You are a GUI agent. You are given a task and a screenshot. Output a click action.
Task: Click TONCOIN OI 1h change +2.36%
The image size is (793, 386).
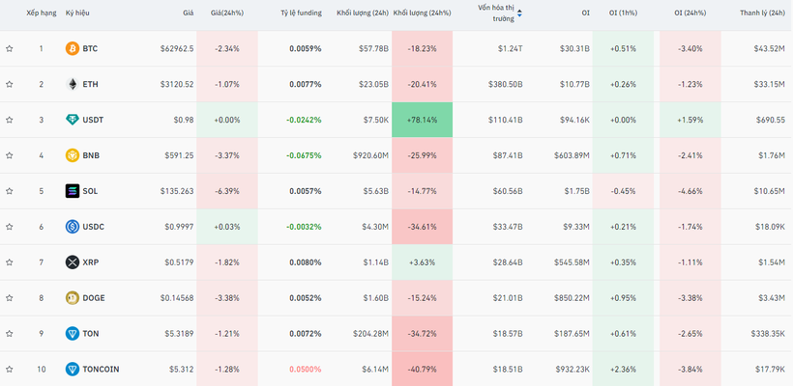click(623, 370)
